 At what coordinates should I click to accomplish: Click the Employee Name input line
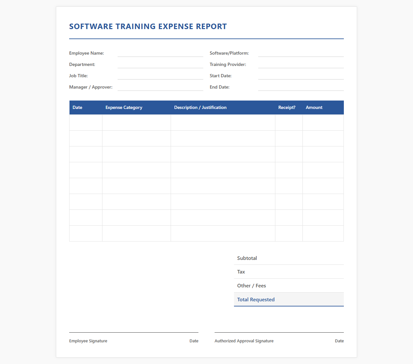[160, 53]
